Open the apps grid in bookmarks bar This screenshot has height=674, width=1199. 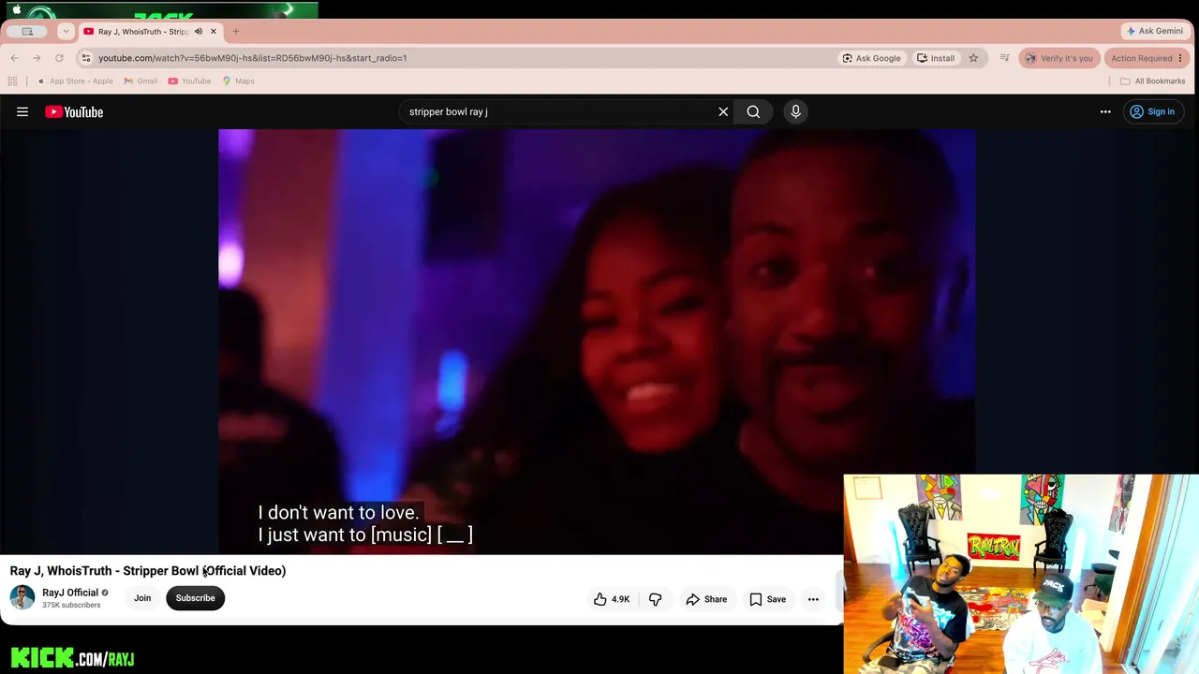tap(13, 81)
